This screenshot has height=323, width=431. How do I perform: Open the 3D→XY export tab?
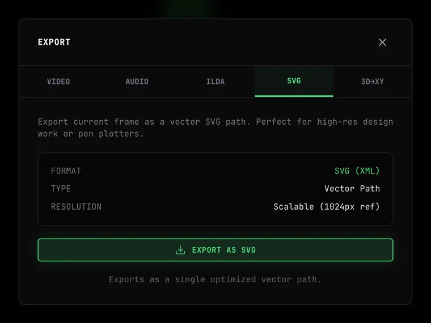click(373, 82)
